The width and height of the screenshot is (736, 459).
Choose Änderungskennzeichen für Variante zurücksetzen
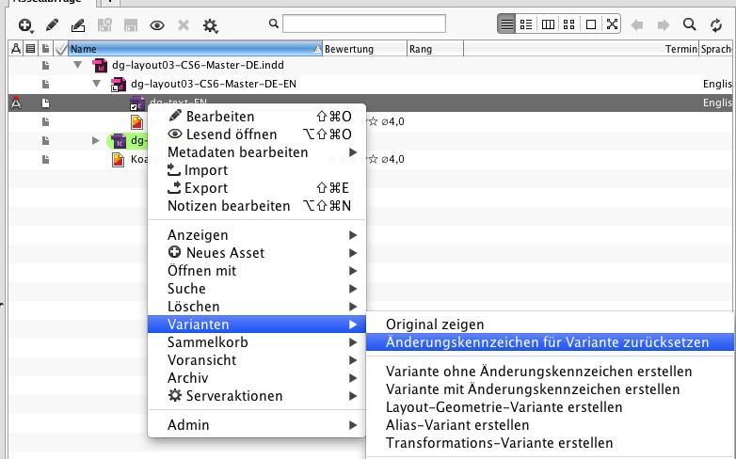click(547, 342)
